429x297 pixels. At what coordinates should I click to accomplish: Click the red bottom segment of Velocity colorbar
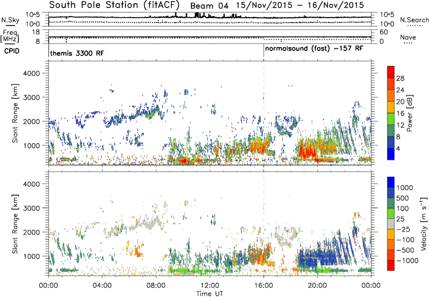391,265
